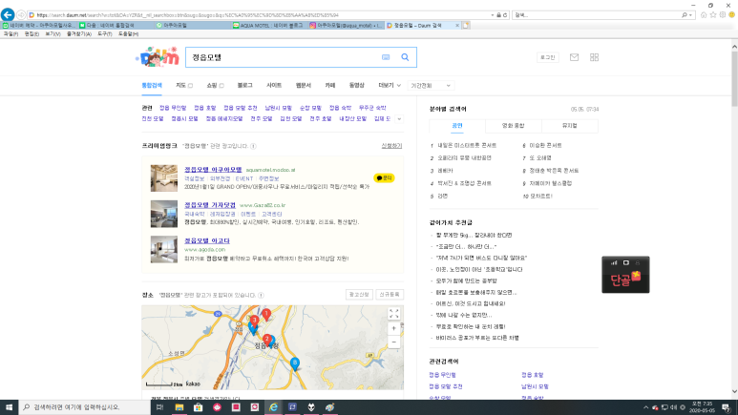This screenshot has width=738, height=415.
Task: Open the virtual keyboard in Daum search box
Action: [x=386, y=57]
